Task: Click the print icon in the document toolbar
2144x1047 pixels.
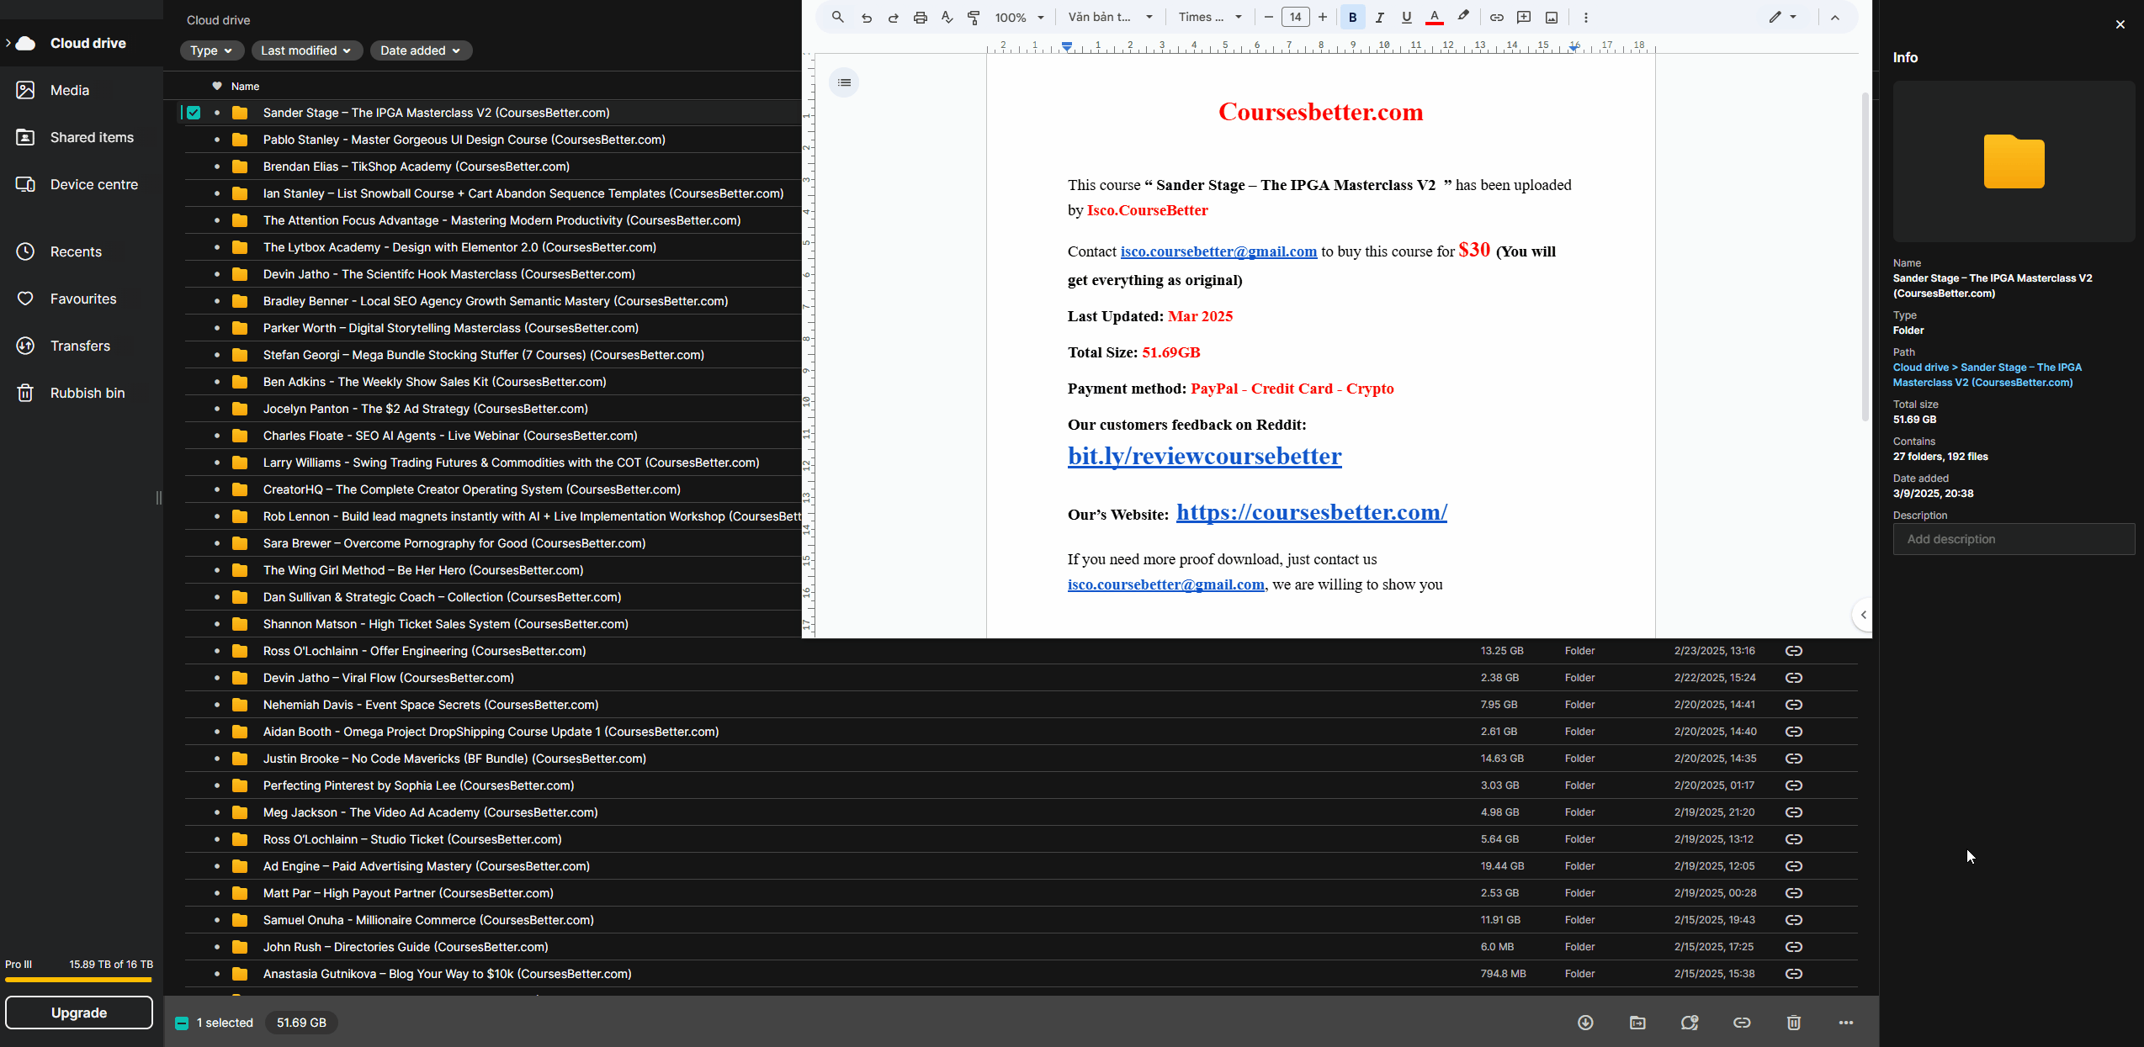Action: click(x=920, y=17)
